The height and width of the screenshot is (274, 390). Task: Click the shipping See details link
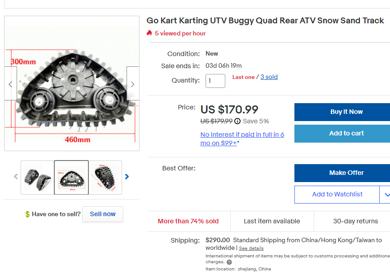tap(251, 248)
